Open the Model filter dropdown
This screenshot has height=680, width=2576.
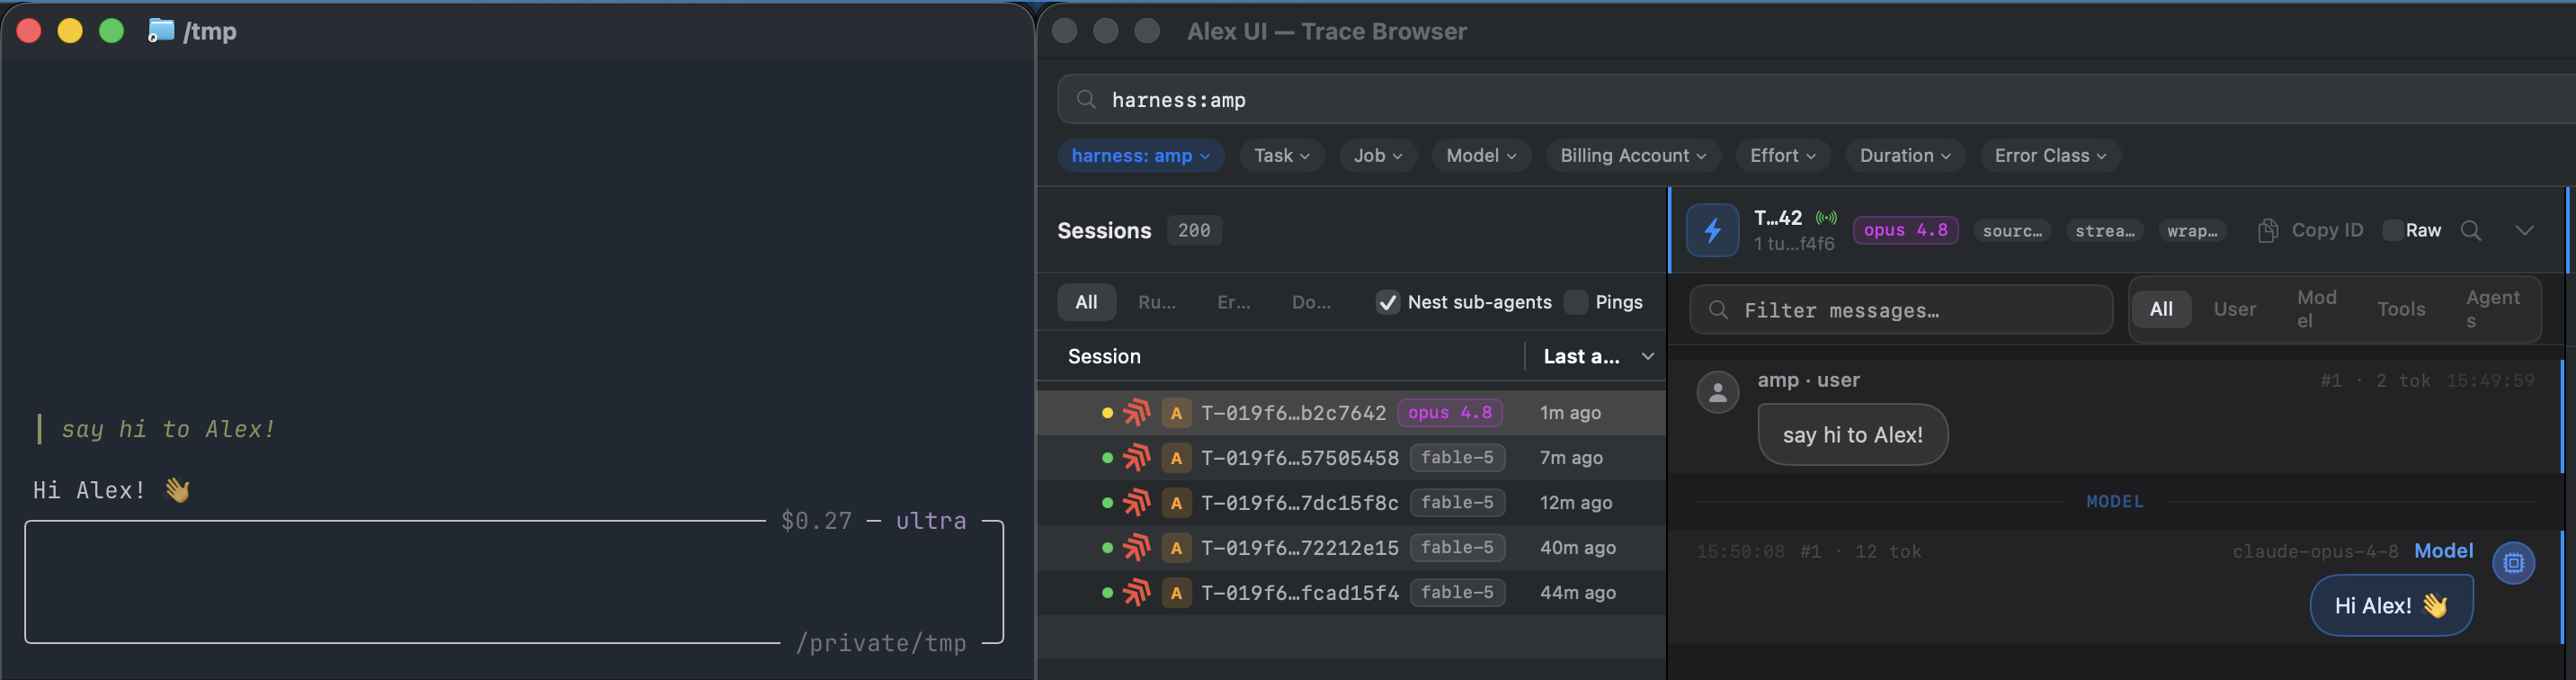(1481, 155)
